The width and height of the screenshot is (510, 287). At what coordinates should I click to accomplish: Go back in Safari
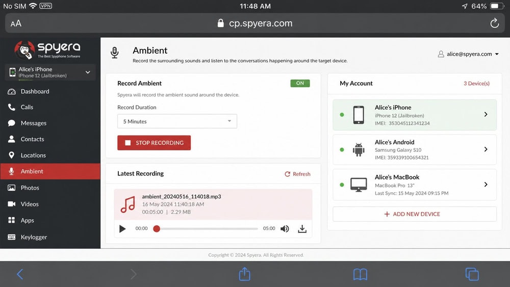(x=20, y=274)
